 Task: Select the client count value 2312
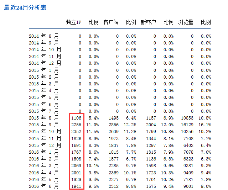(x=113, y=186)
